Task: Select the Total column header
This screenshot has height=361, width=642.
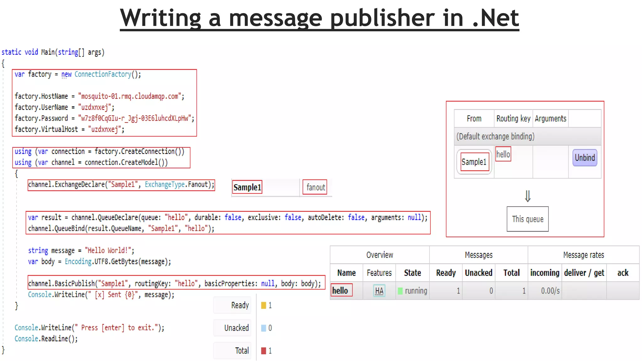Action: click(512, 273)
